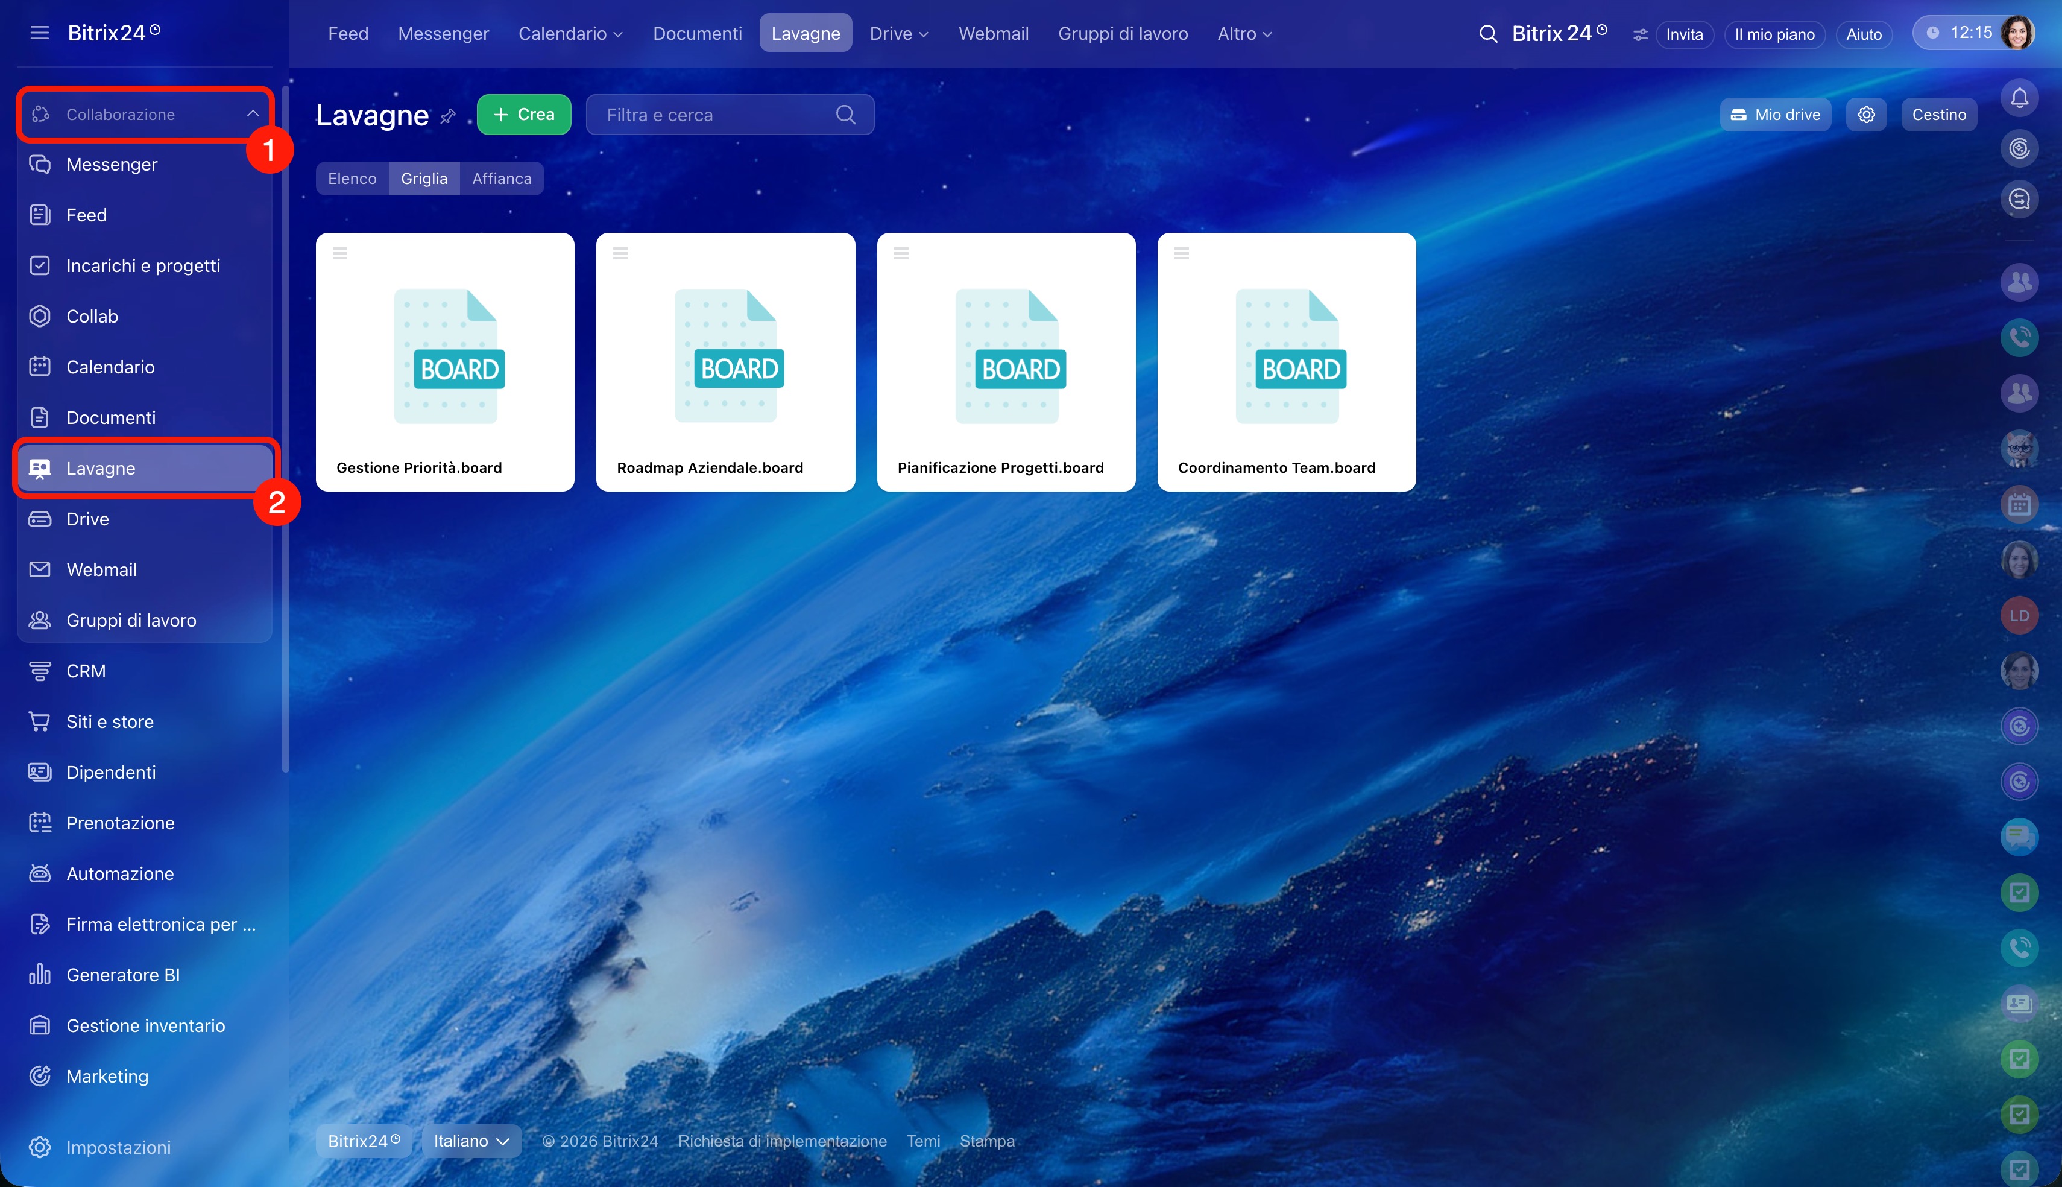Click the Mio drive button
This screenshot has height=1187, width=2062.
(x=1775, y=115)
